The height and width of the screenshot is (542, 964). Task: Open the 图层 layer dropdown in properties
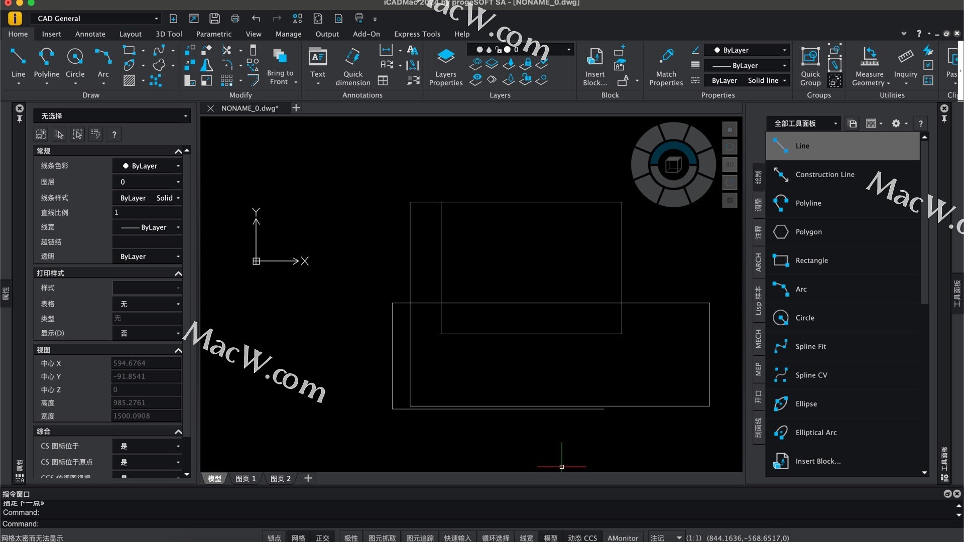point(147,182)
